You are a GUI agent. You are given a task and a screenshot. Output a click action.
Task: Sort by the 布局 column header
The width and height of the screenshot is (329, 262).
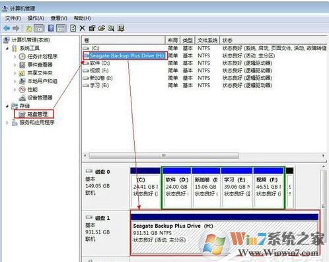point(172,40)
